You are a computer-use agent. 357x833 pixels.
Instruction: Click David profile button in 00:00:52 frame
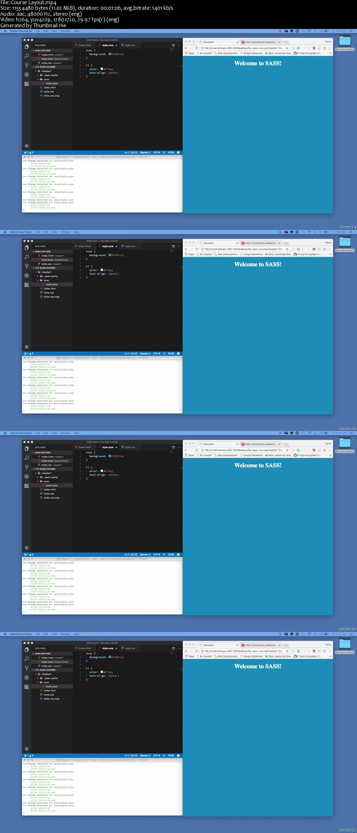click(328, 645)
